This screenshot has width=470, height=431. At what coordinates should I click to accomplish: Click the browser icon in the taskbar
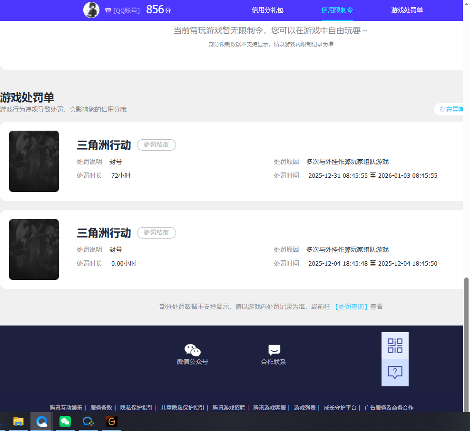42,421
